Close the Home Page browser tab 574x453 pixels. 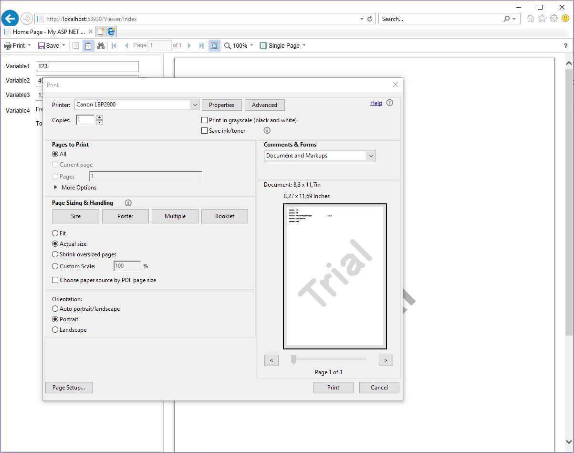coord(91,32)
